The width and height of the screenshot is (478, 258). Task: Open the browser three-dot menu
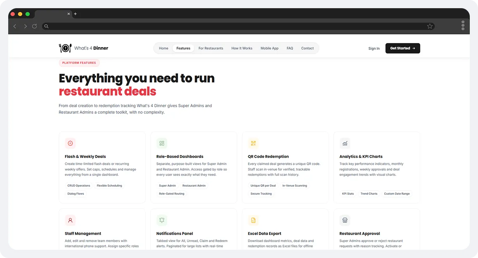463,25
